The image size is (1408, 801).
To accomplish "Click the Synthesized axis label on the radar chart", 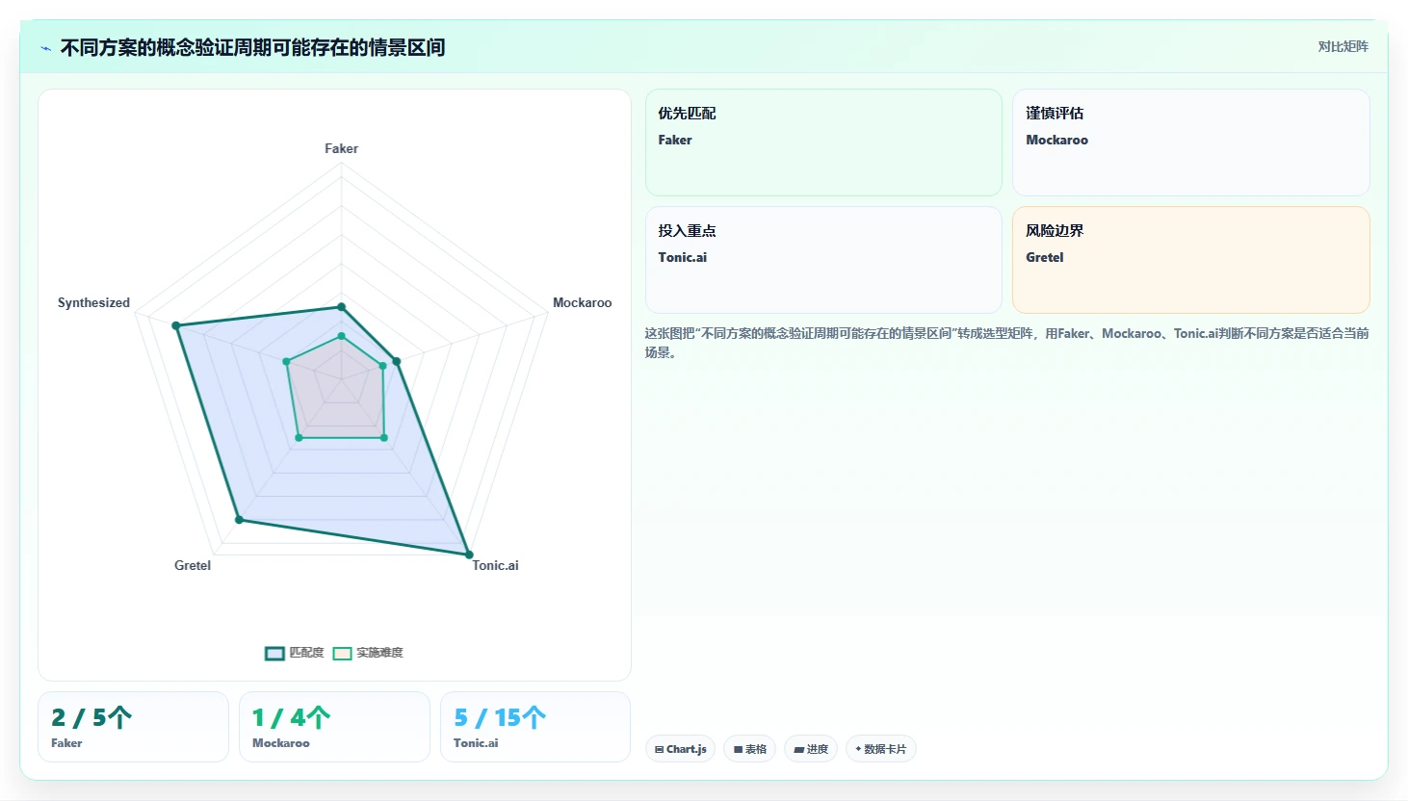I will point(93,302).
